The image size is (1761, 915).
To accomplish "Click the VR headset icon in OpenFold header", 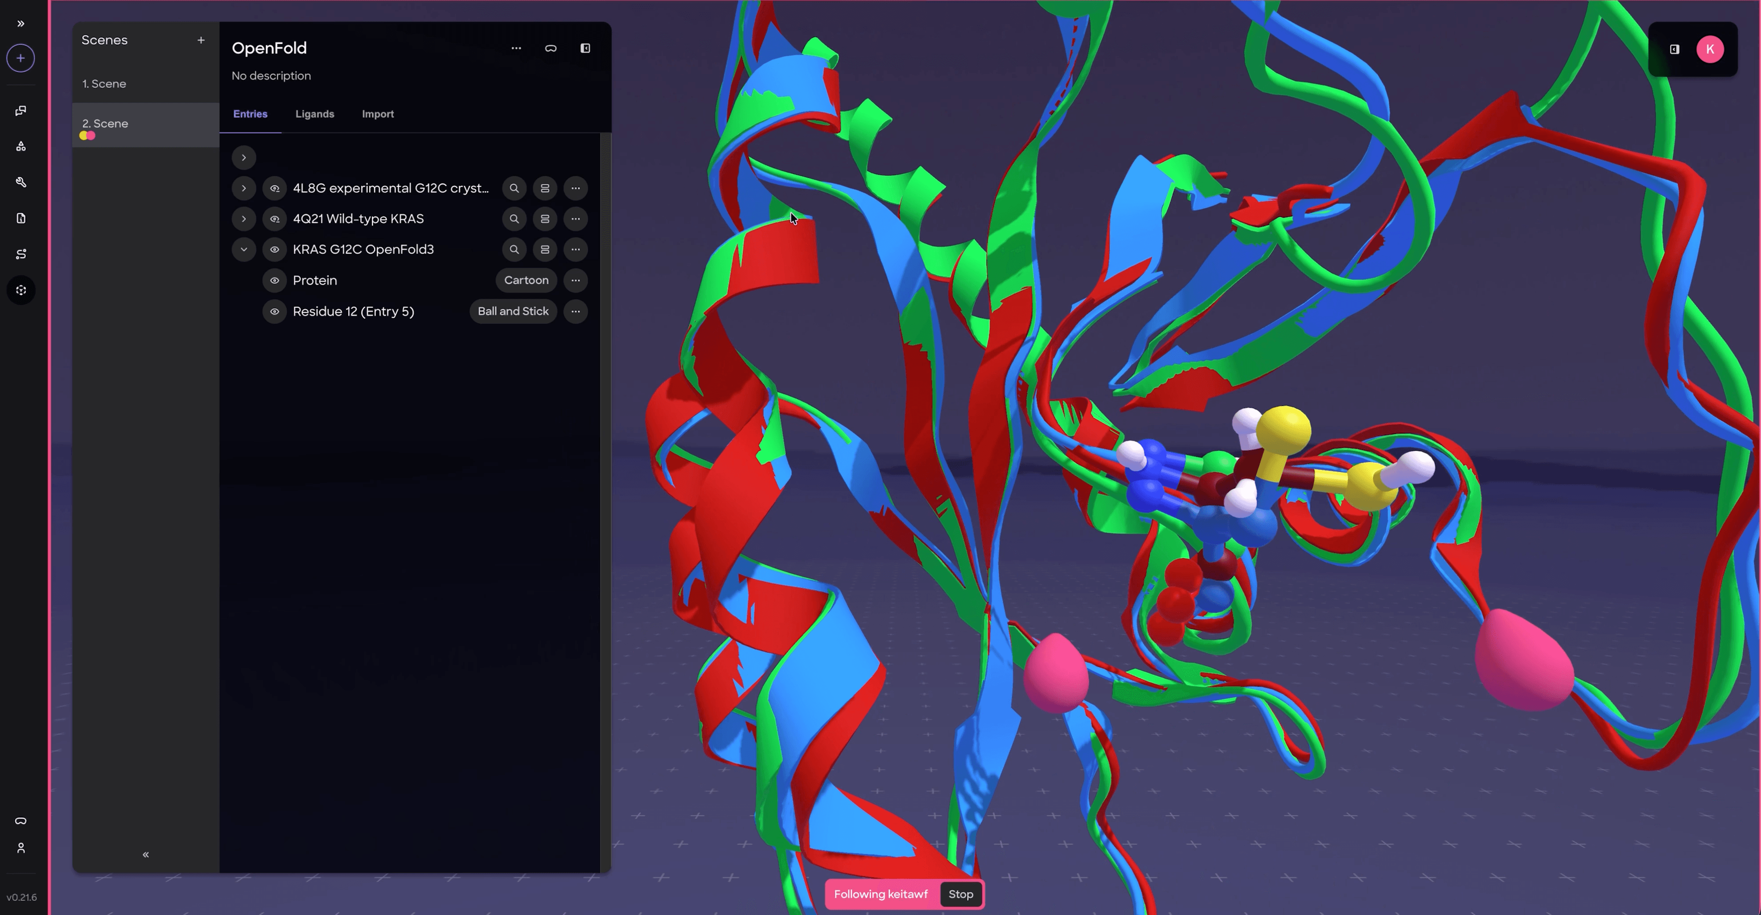I will (x=550, y=49).
